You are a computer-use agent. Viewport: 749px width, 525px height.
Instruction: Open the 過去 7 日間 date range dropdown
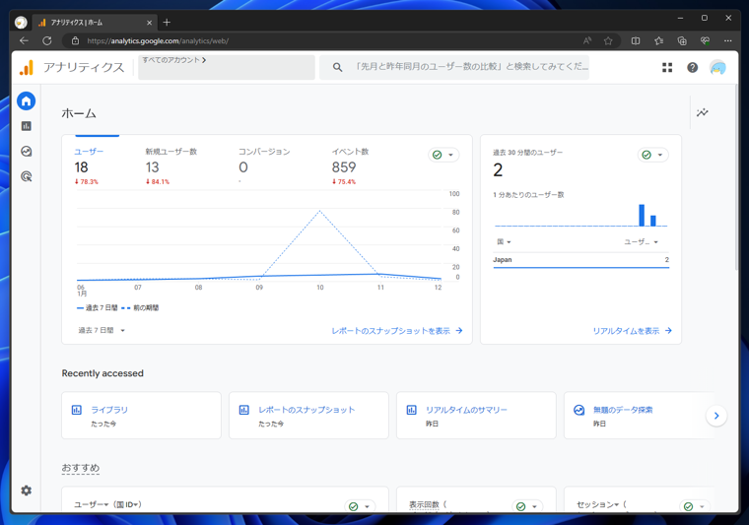click(102, 330)
